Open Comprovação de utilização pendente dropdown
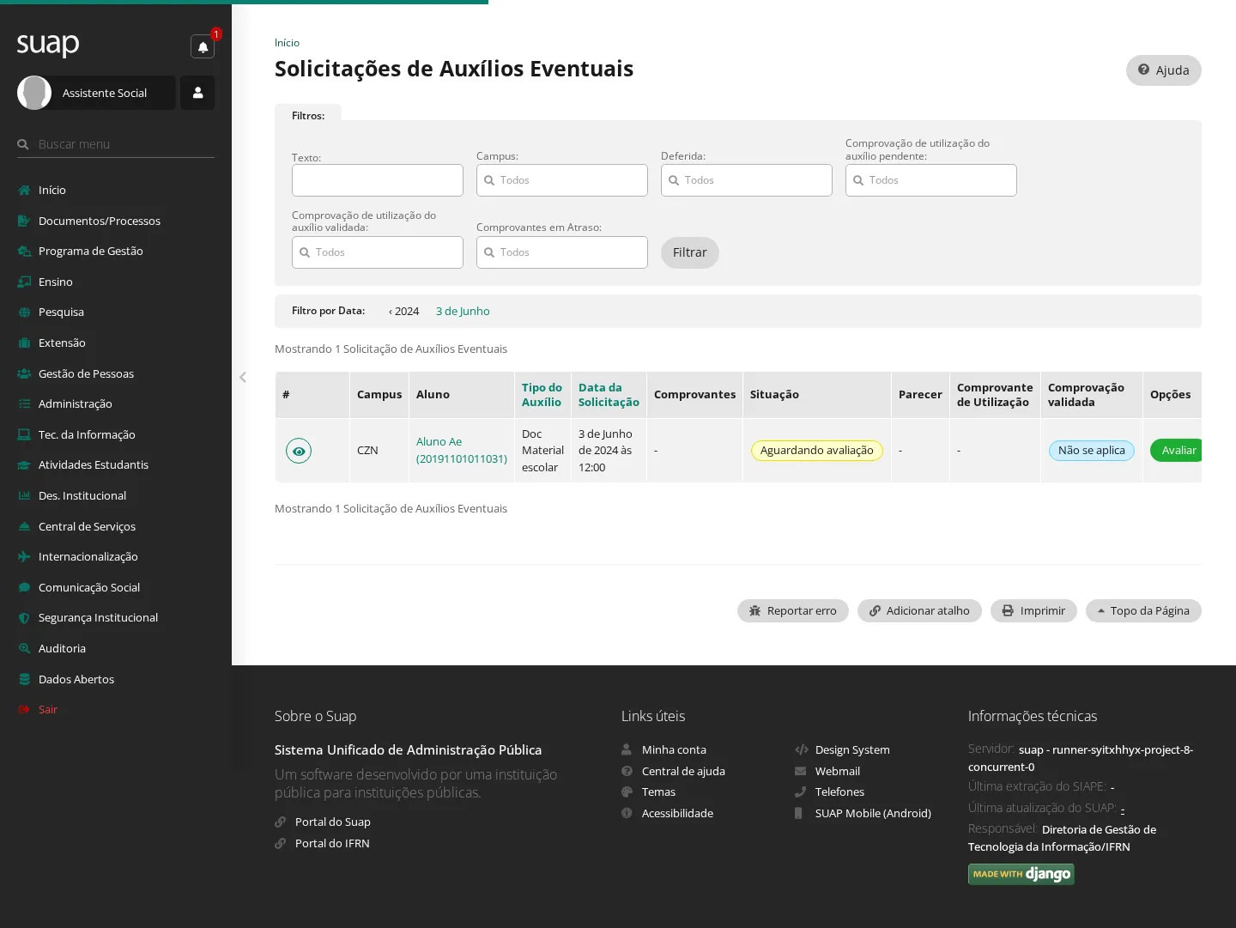This screenshot has height=928, width=1236. [x=931, y=180]
